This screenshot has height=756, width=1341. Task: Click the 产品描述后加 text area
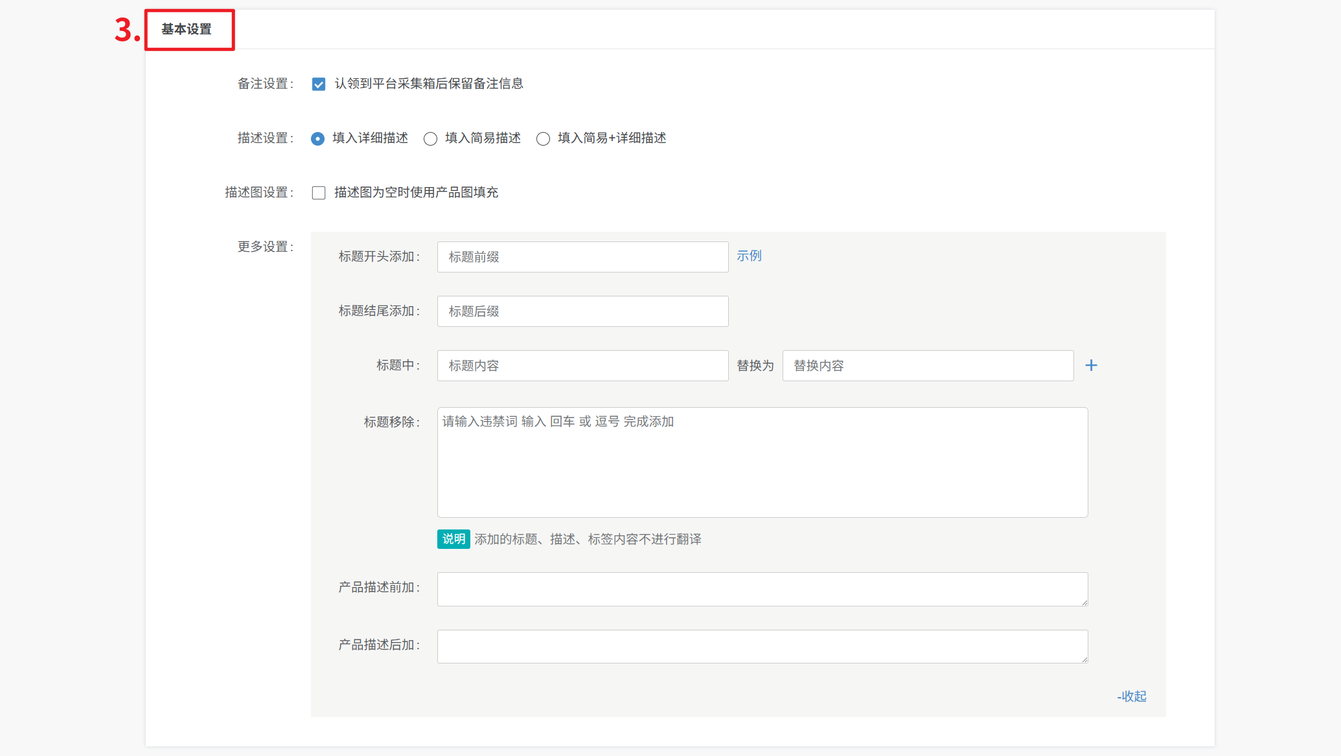click(762, 647)
